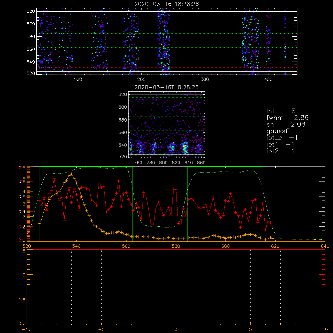Click the 780 label on middle plot x-axis
The height and width of the screenshot is (333, 333).
[151, 163]
